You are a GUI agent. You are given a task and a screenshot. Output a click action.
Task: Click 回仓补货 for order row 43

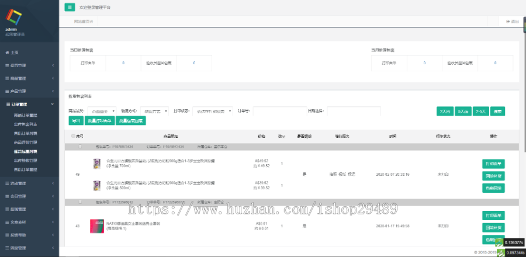coord(493,228)
